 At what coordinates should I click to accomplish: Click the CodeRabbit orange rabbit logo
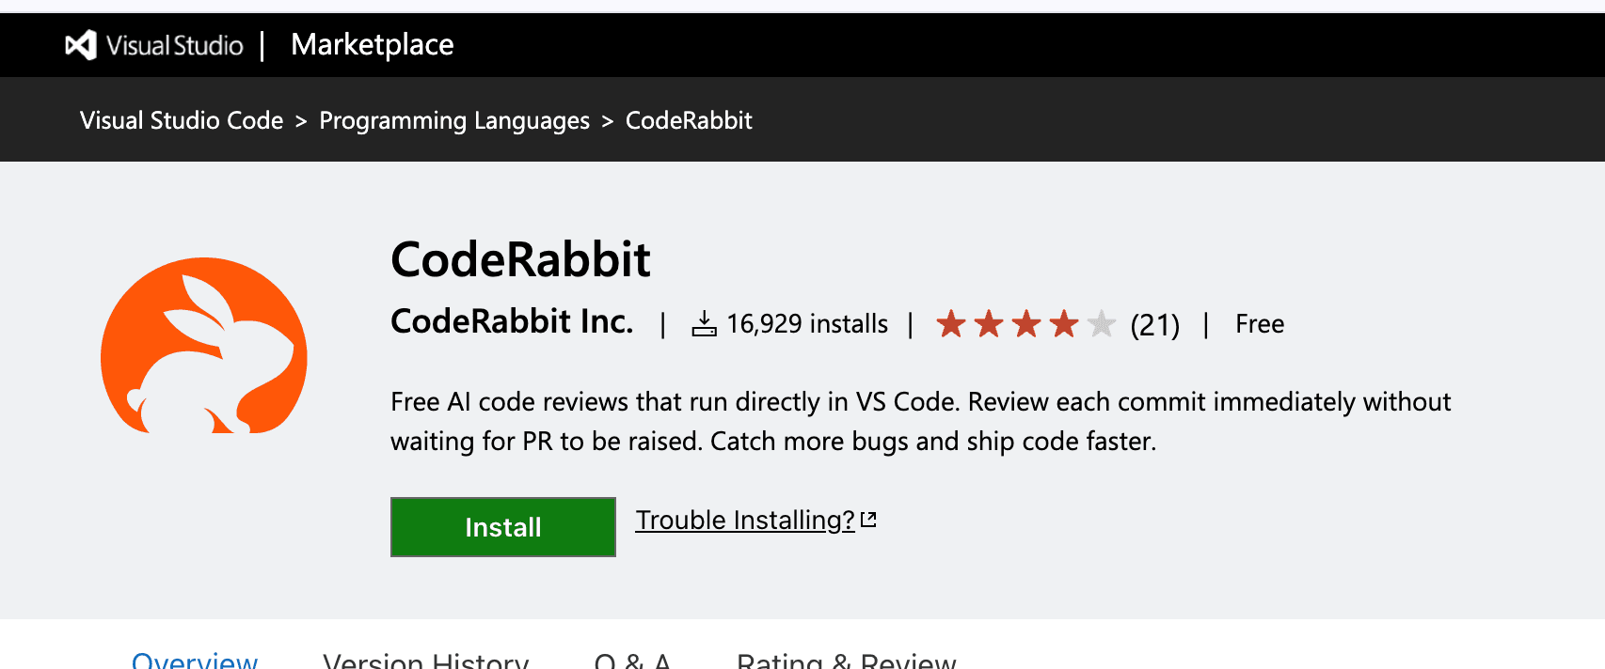[x=204, y=346]
